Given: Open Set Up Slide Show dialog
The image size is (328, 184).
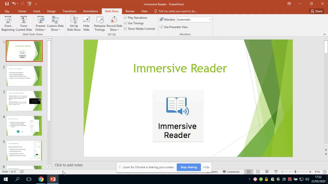Looking at the screenshot, I should click(x=74, y=24).
